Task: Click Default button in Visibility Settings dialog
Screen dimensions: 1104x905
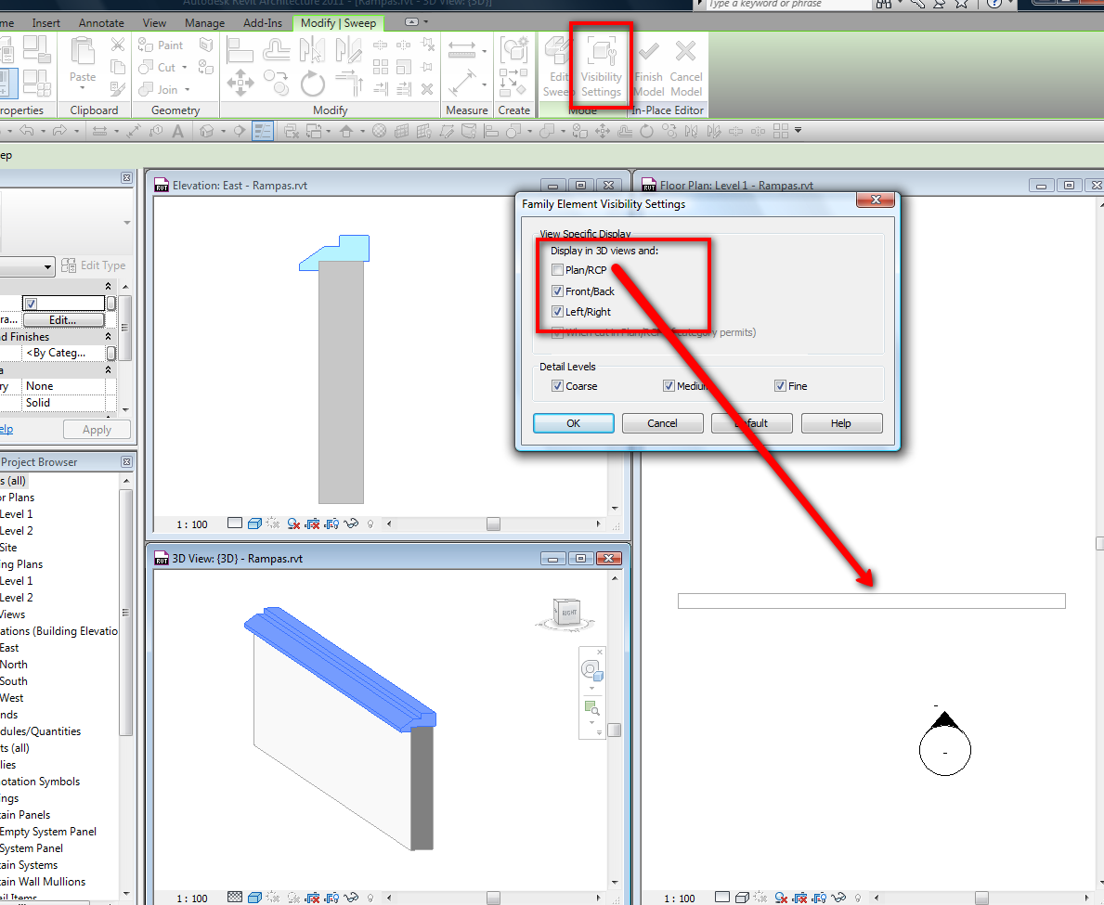Action: [x=752, y=423]
